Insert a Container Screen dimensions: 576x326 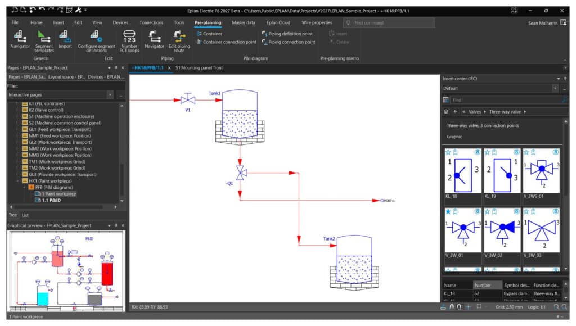pyautogui.click(x=209, y=34)
